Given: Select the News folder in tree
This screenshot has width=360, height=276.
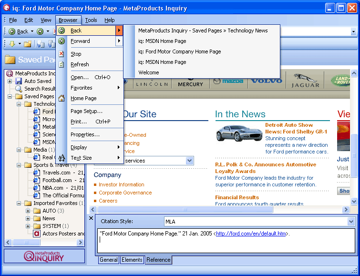Looking at the screenshot, I should [49, 218].
